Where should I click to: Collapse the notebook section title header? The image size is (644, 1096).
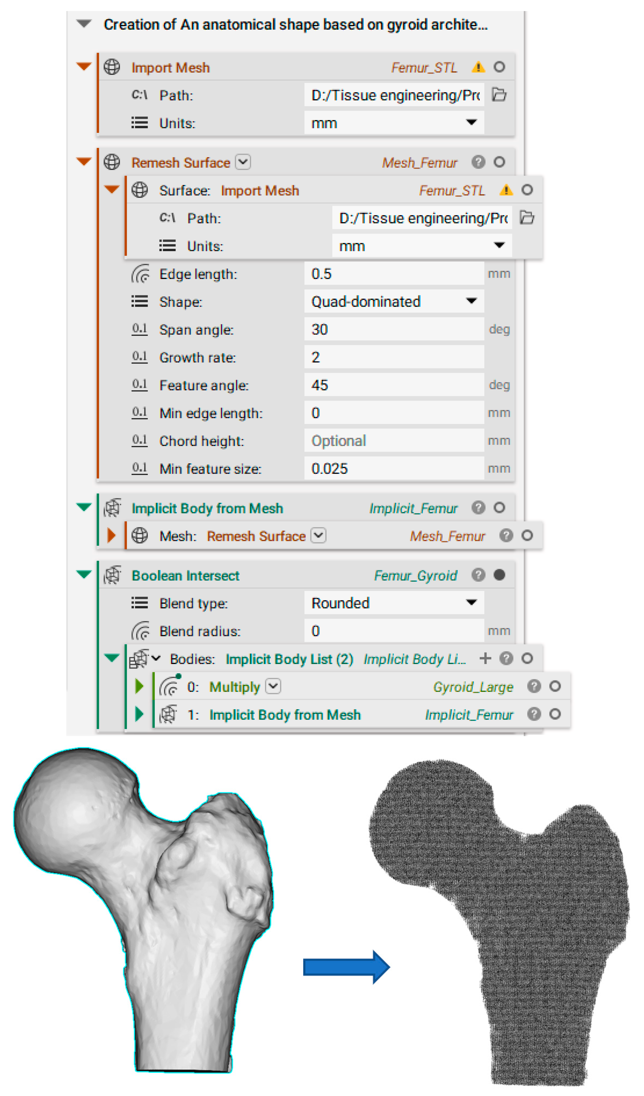pos(84,24)
